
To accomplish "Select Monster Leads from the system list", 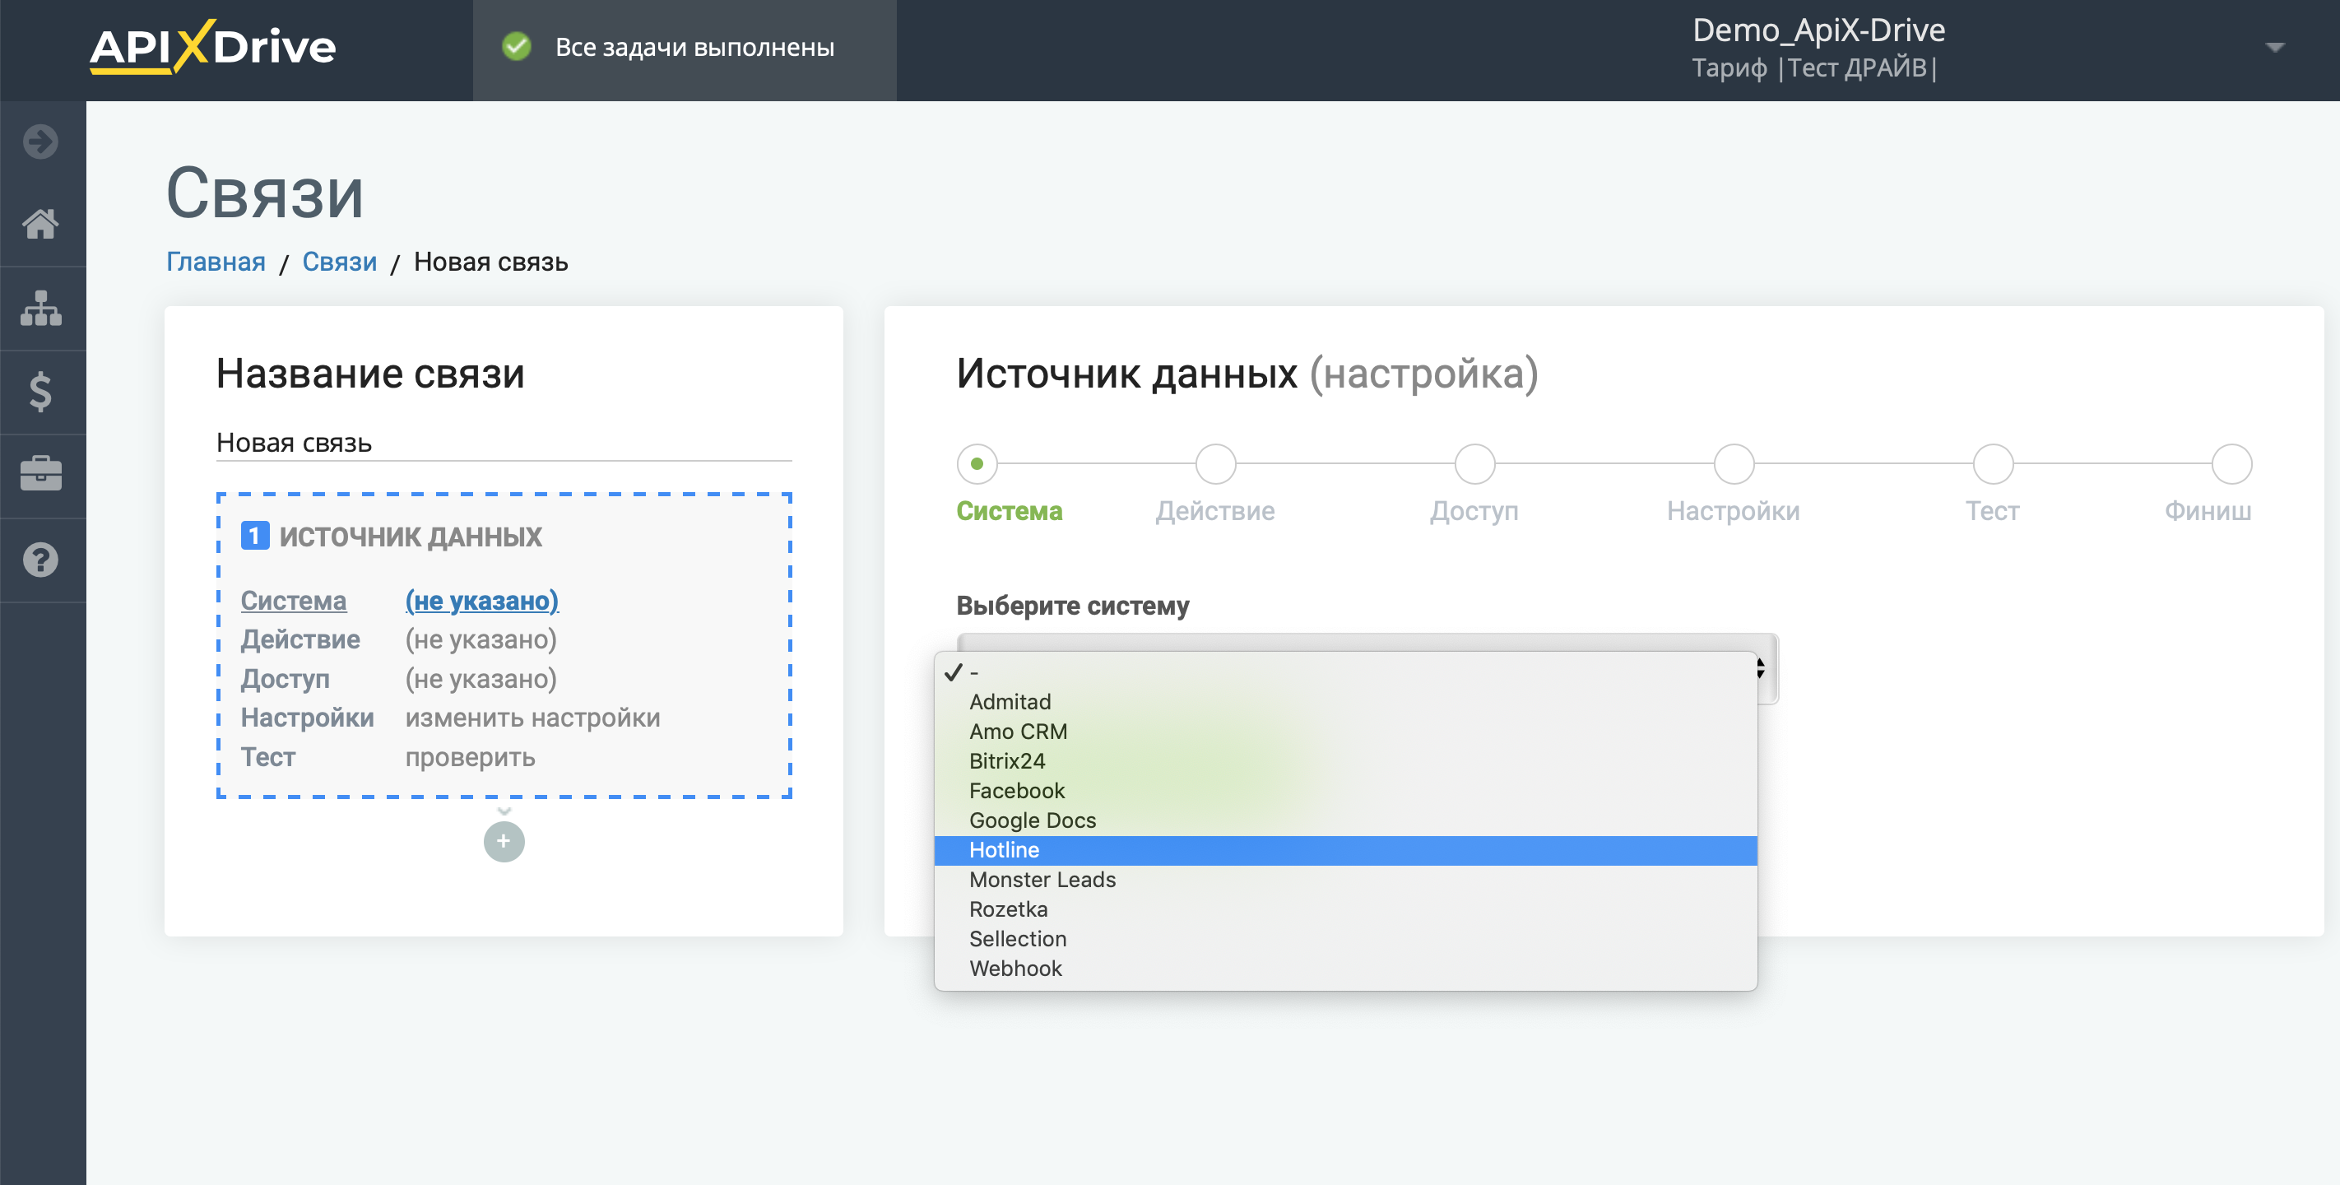I will (x=1345, y=880).
